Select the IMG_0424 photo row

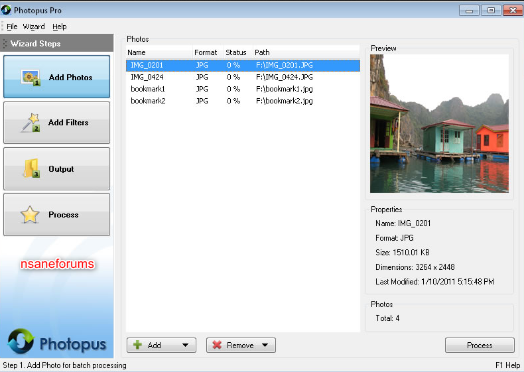pos(243,77)
